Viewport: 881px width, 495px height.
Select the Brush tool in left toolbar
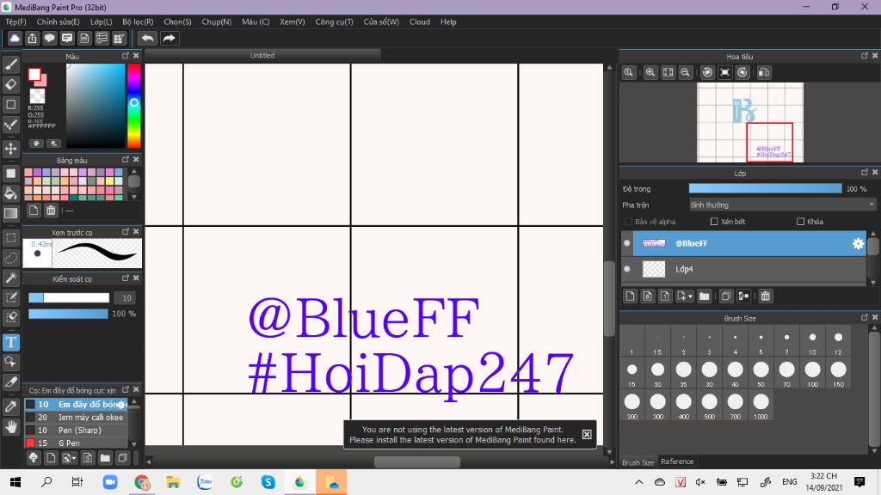point(10,64)
